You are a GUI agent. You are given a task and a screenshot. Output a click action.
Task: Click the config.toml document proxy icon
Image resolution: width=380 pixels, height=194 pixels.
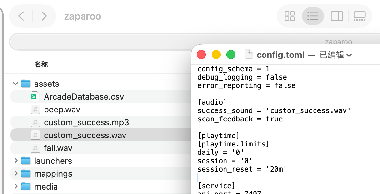(x=249, y=55)
